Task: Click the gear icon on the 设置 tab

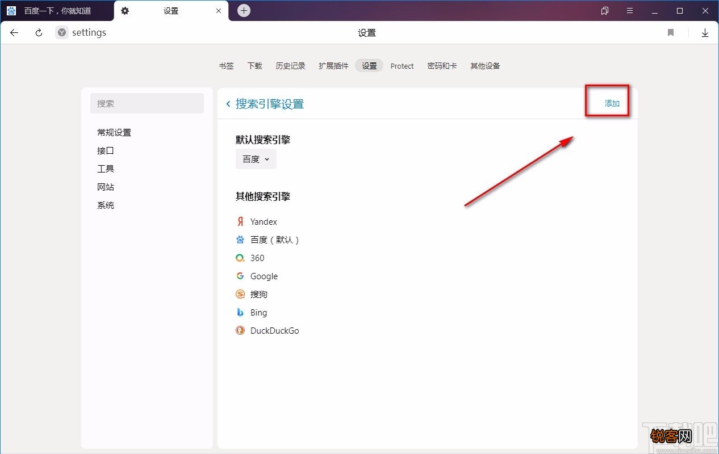Action: point(125,11)
